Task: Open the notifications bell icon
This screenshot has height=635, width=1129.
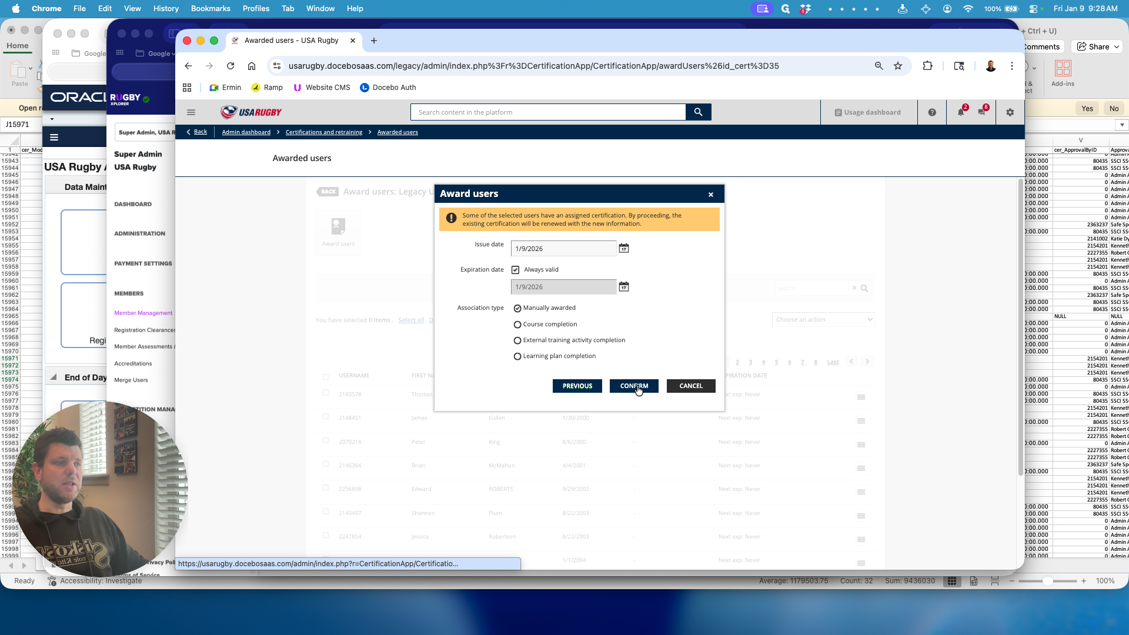Action: click(x=961, y=112)
